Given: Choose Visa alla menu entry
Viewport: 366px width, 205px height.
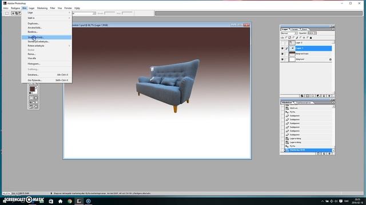Looking at the screenshot, I should 46,58.
